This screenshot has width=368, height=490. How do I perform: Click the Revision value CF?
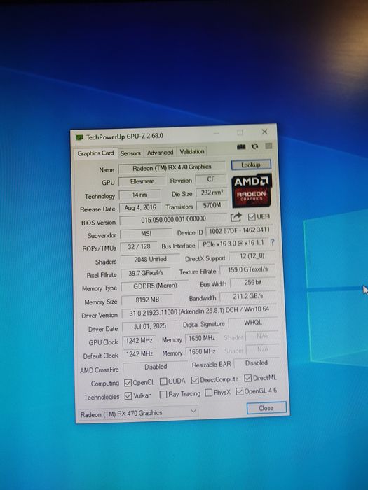click(x=211, y=179)
